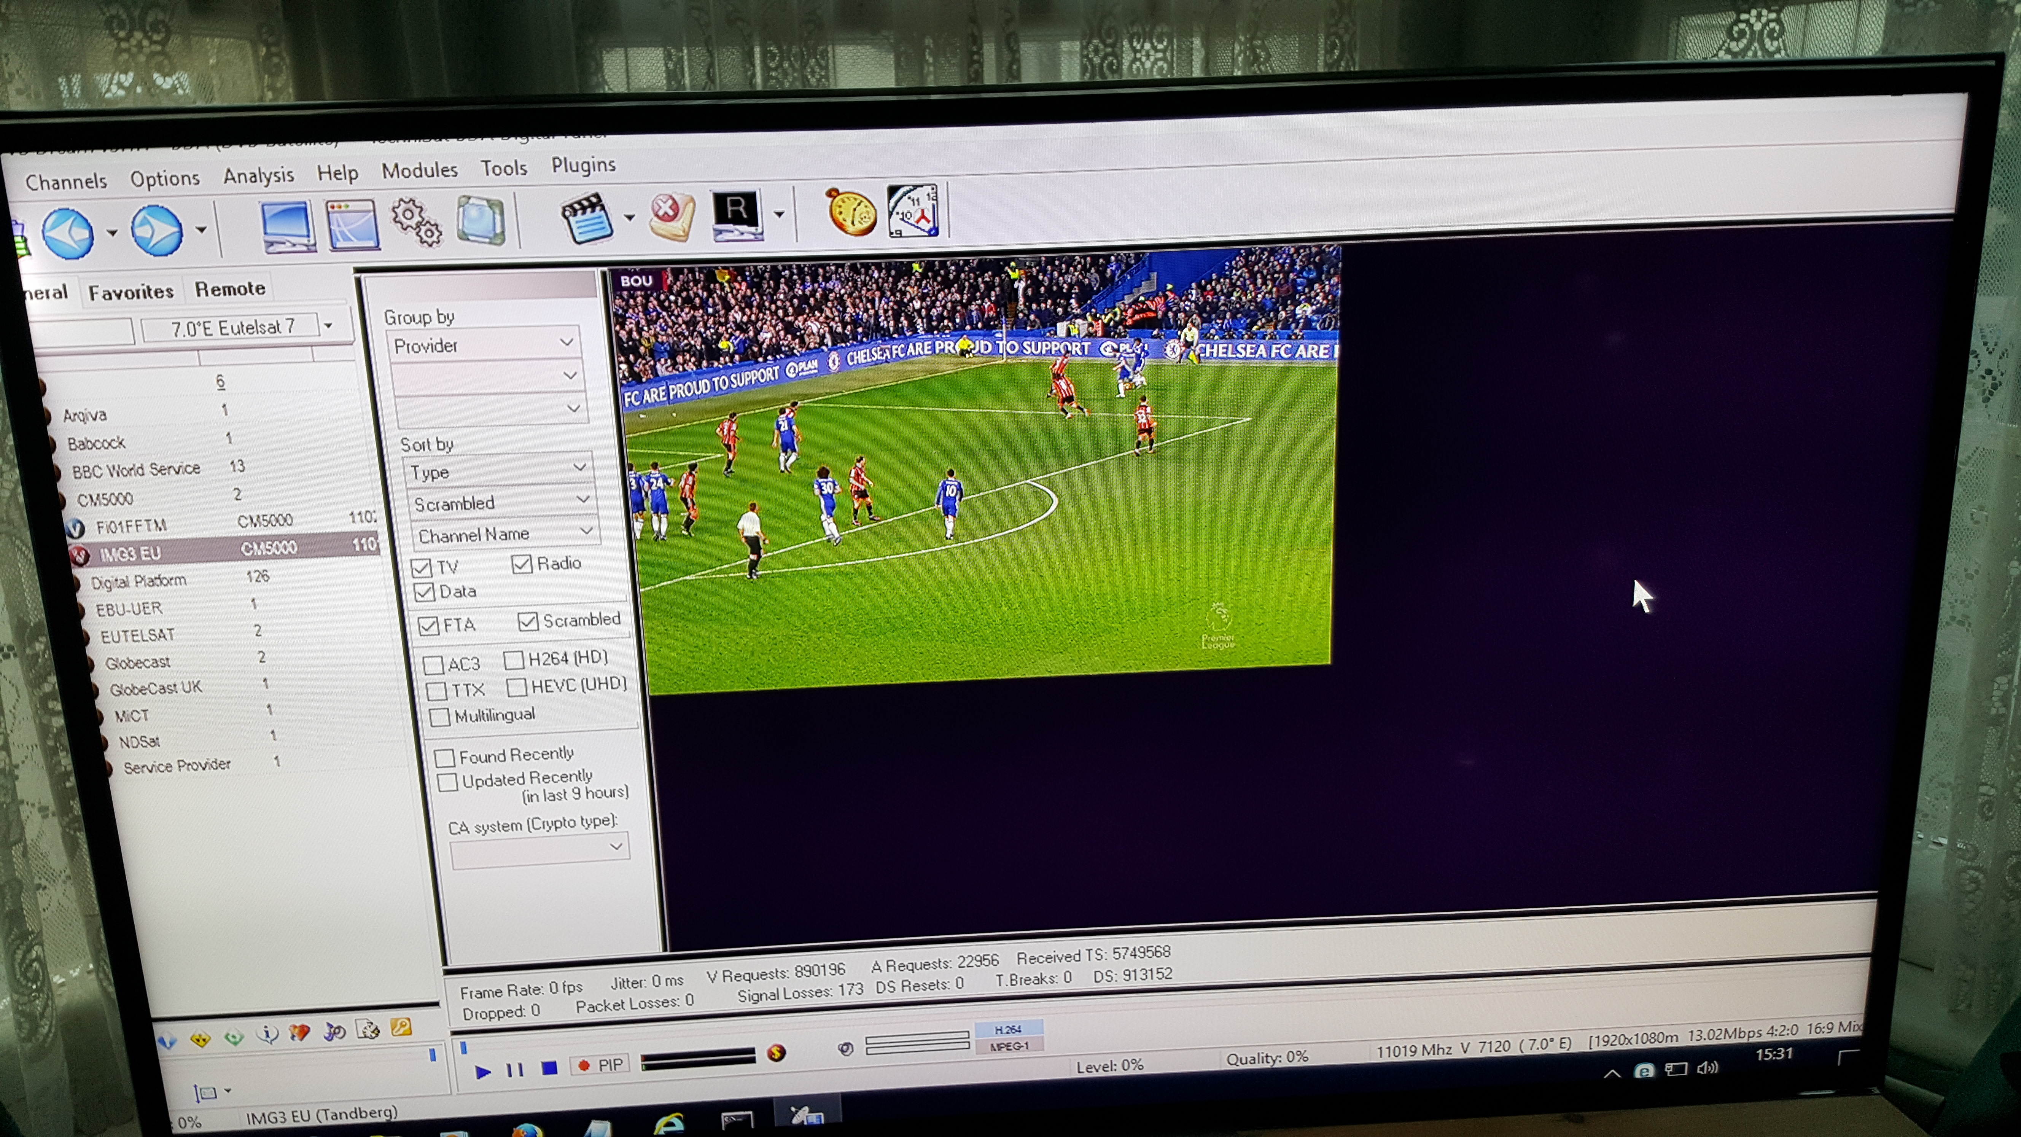Viewport: 2021px width, 1137px height.
Task: Click the blue next channel arrow icon
Action: click(157, 230)
